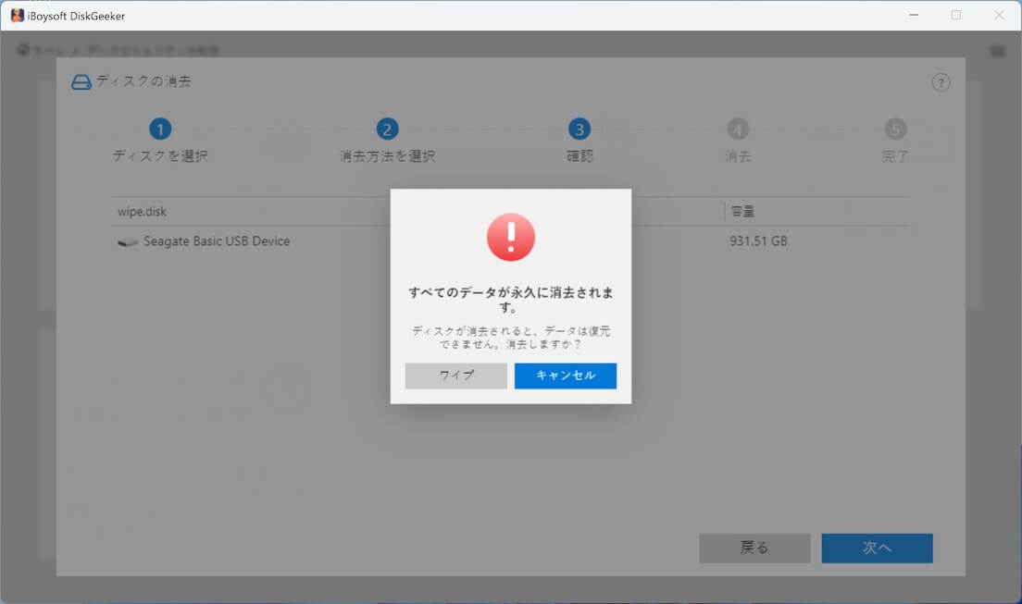Click the disk icon beside ディスクの消去
The height and width of the screenshot is (604, 1022).
tap(81, 82)
